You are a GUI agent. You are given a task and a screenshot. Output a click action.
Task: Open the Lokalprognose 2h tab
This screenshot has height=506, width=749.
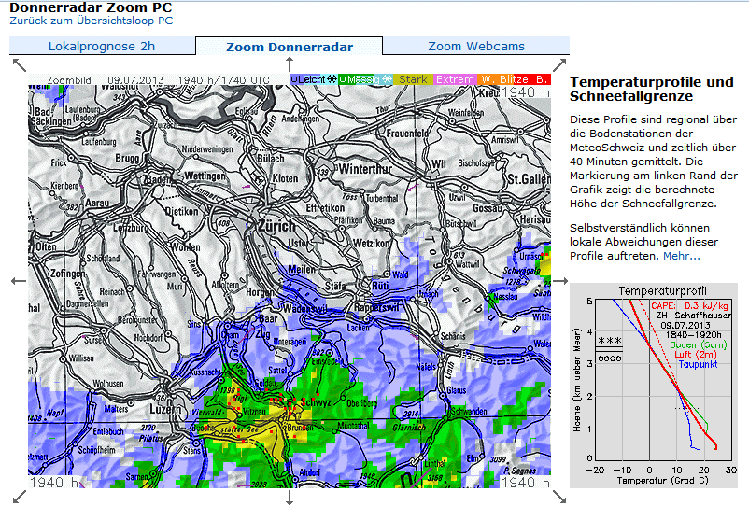pos(102,46)
